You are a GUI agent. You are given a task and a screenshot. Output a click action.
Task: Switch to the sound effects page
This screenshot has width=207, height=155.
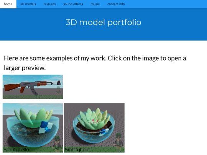pyautogui.click(x=73, y=4)
